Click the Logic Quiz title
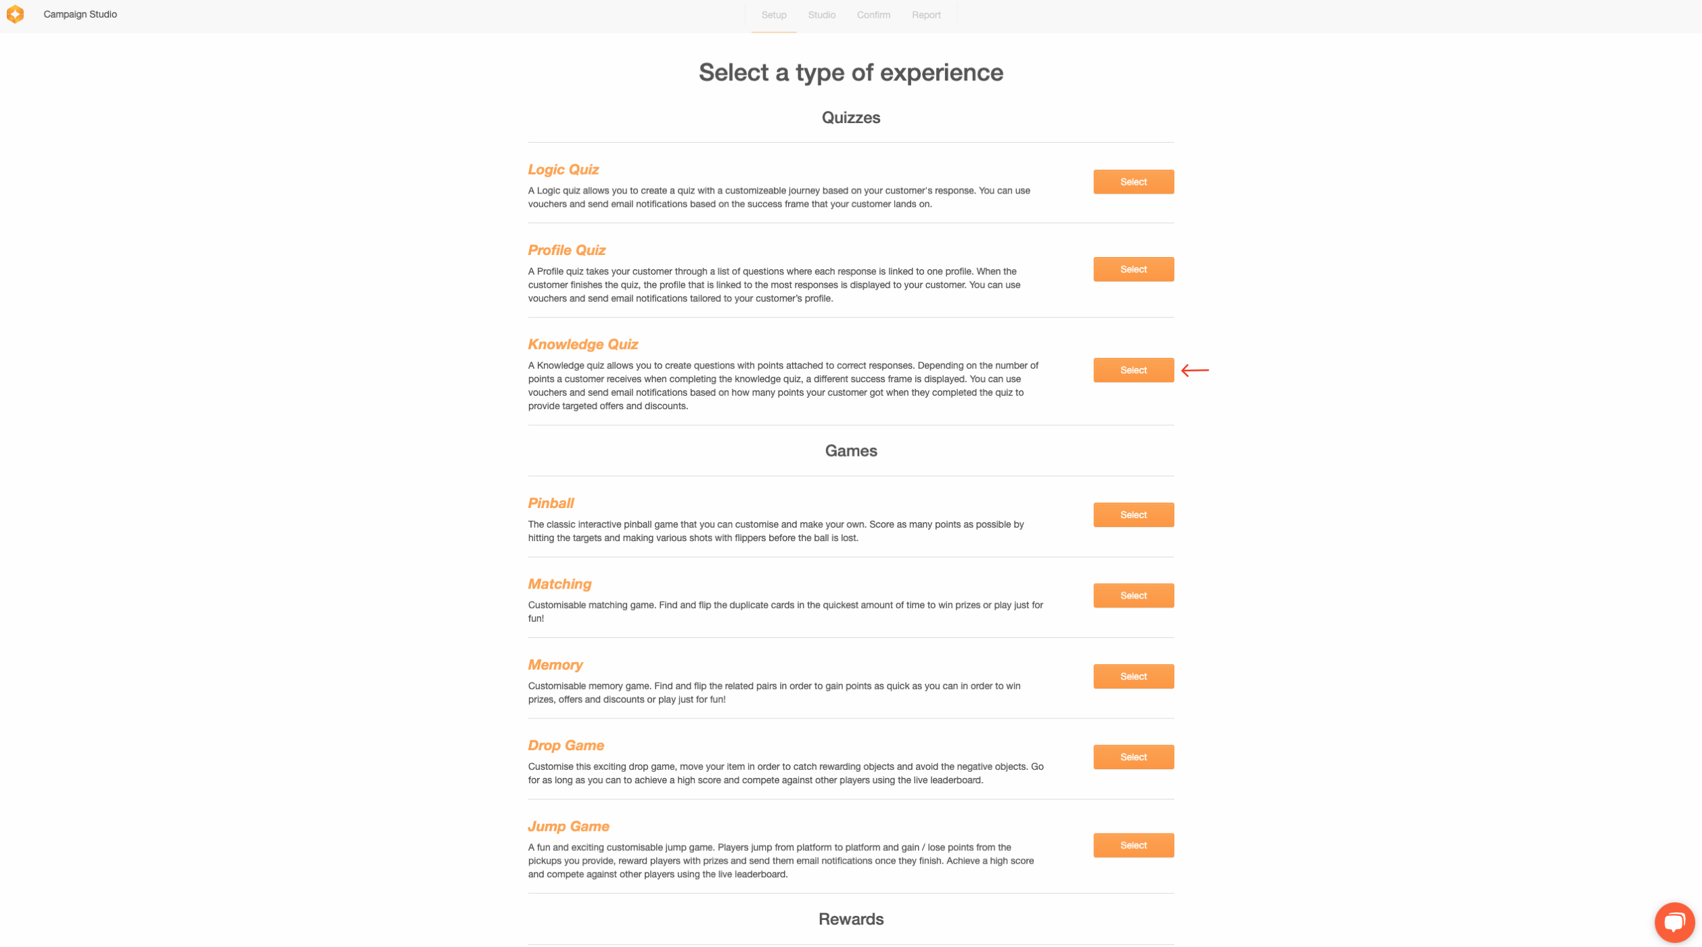1702x947 pixels. 563,169
